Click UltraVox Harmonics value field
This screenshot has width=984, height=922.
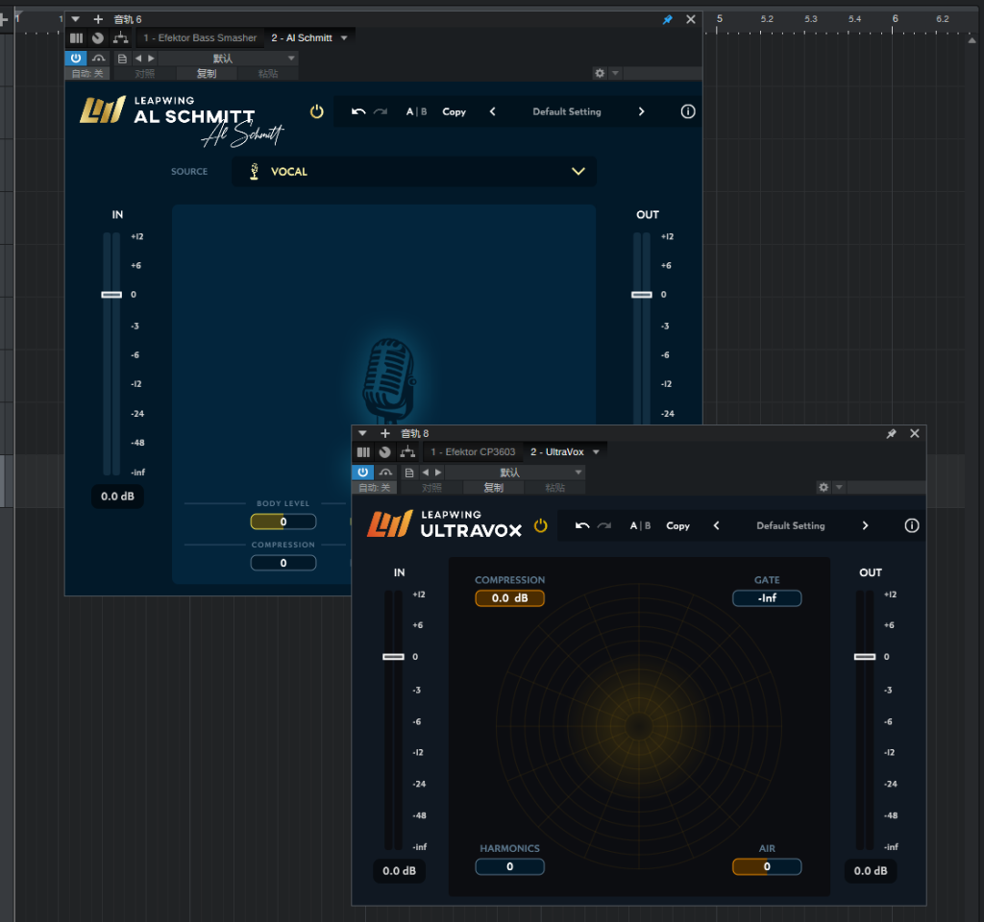pos(509,867)
